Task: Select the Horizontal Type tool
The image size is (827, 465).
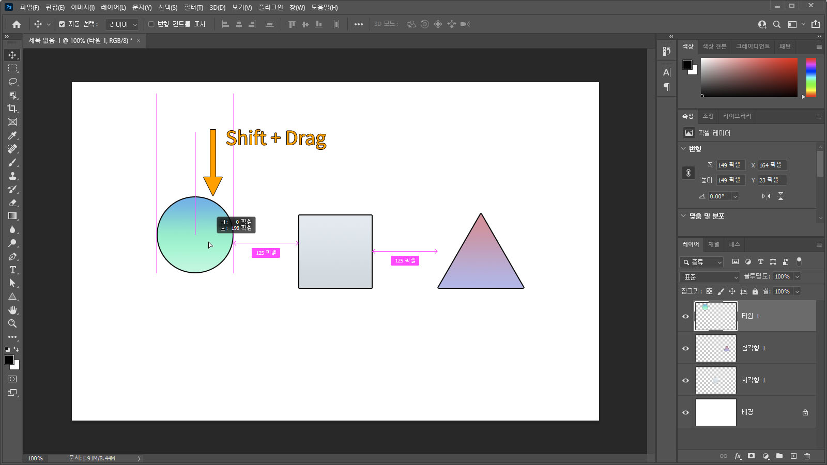Action: 12,270
